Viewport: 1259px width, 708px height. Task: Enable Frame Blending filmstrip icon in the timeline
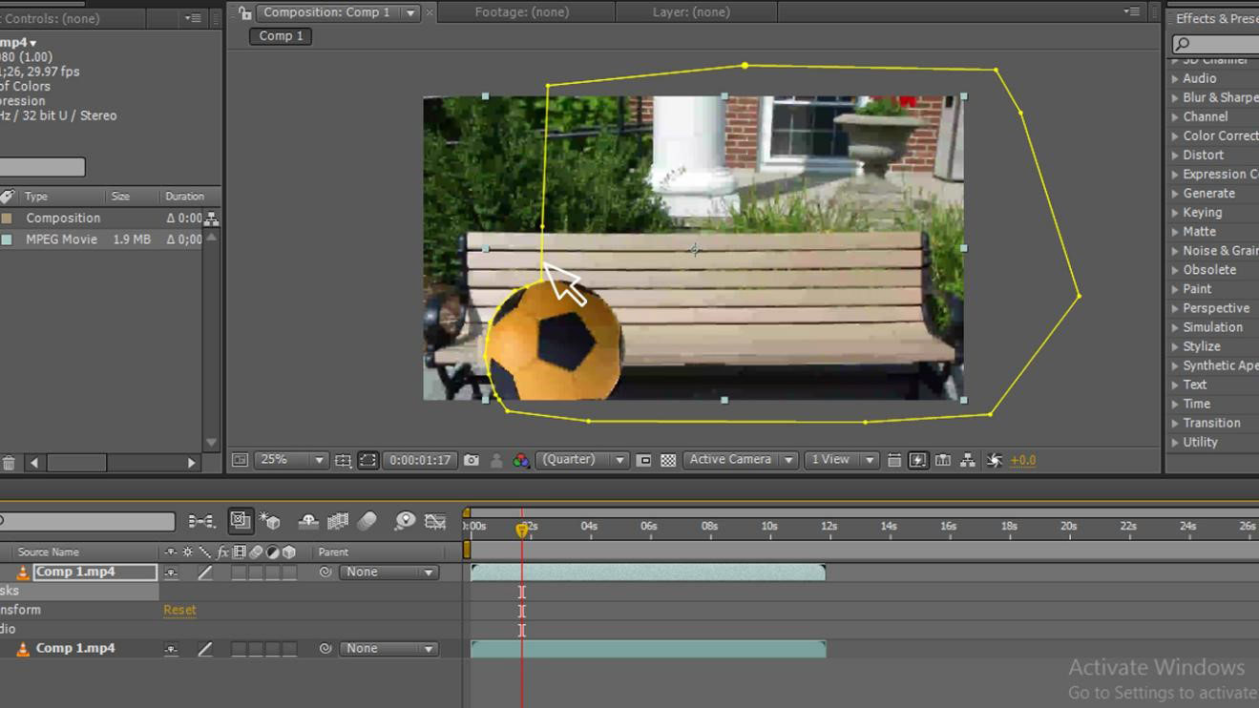click(338, 521)
